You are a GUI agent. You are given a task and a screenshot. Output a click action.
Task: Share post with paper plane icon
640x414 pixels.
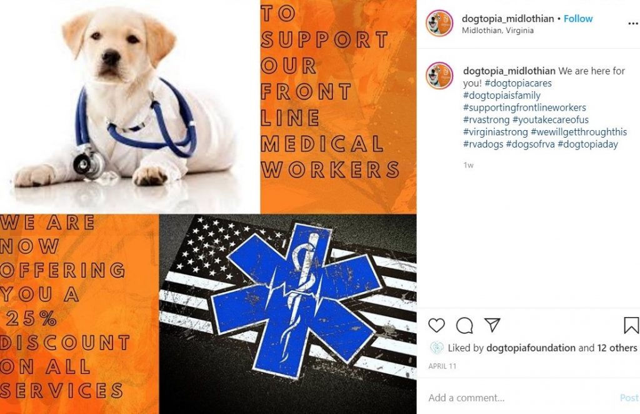click(492, 325)
